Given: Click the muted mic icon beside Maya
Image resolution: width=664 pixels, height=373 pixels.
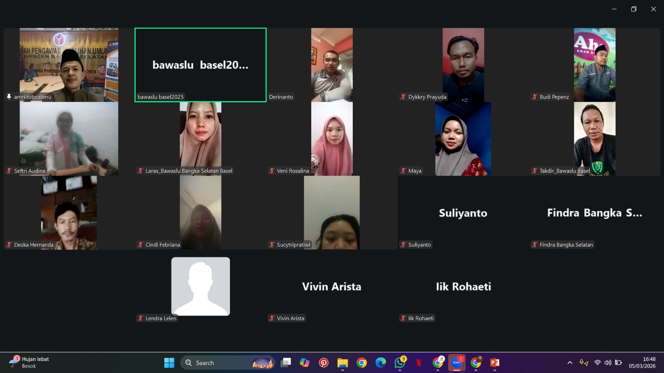Looking at the screenshot, I should [x=403, y=171].
